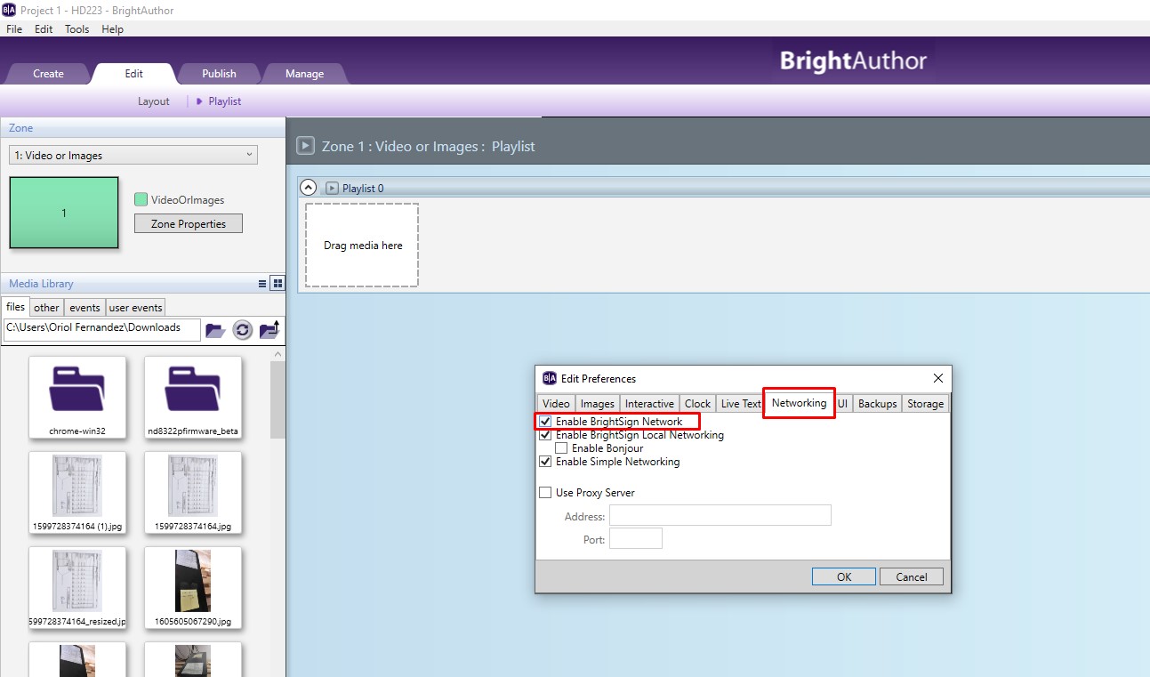Click media library scroll up arrow
Image resolution: width=1150 pixels, height=677 pixels.
pyautogui.click(x=277, y=353)
